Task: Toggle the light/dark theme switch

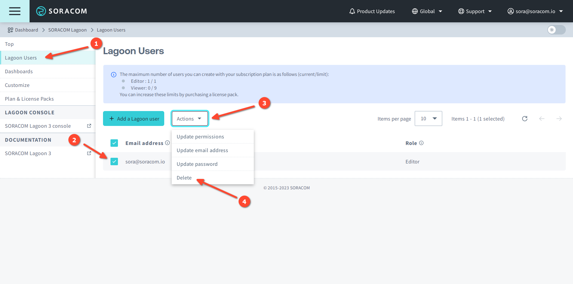Action: coord(556,30)
